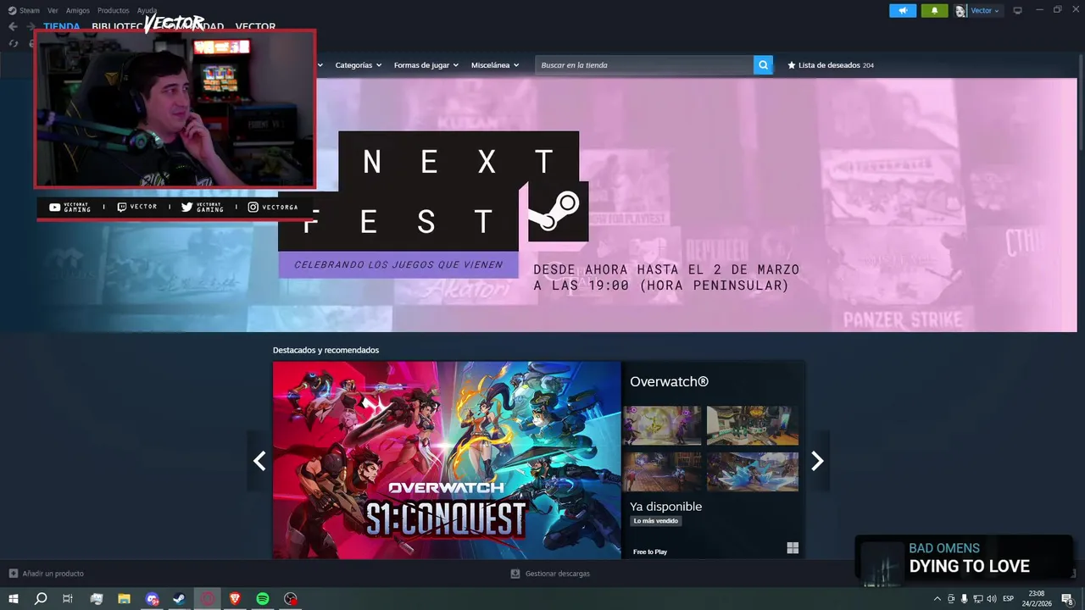View third Overwatch screenshot thumbnail

662,472
